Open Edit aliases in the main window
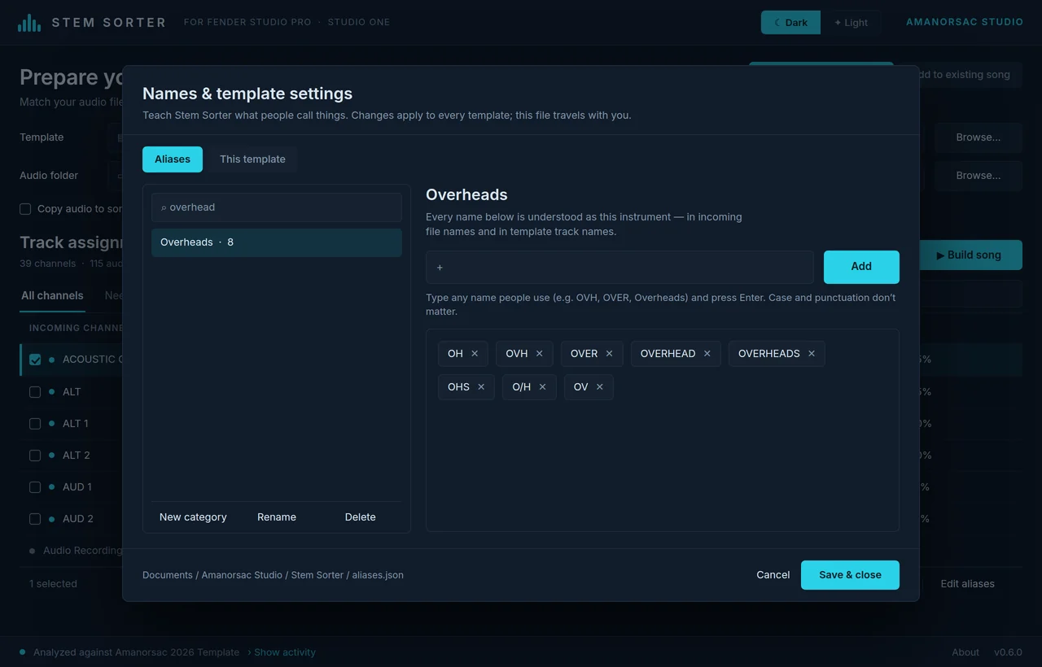Image resolution: width=1042 pixels, height=667 pixels. 967,584
